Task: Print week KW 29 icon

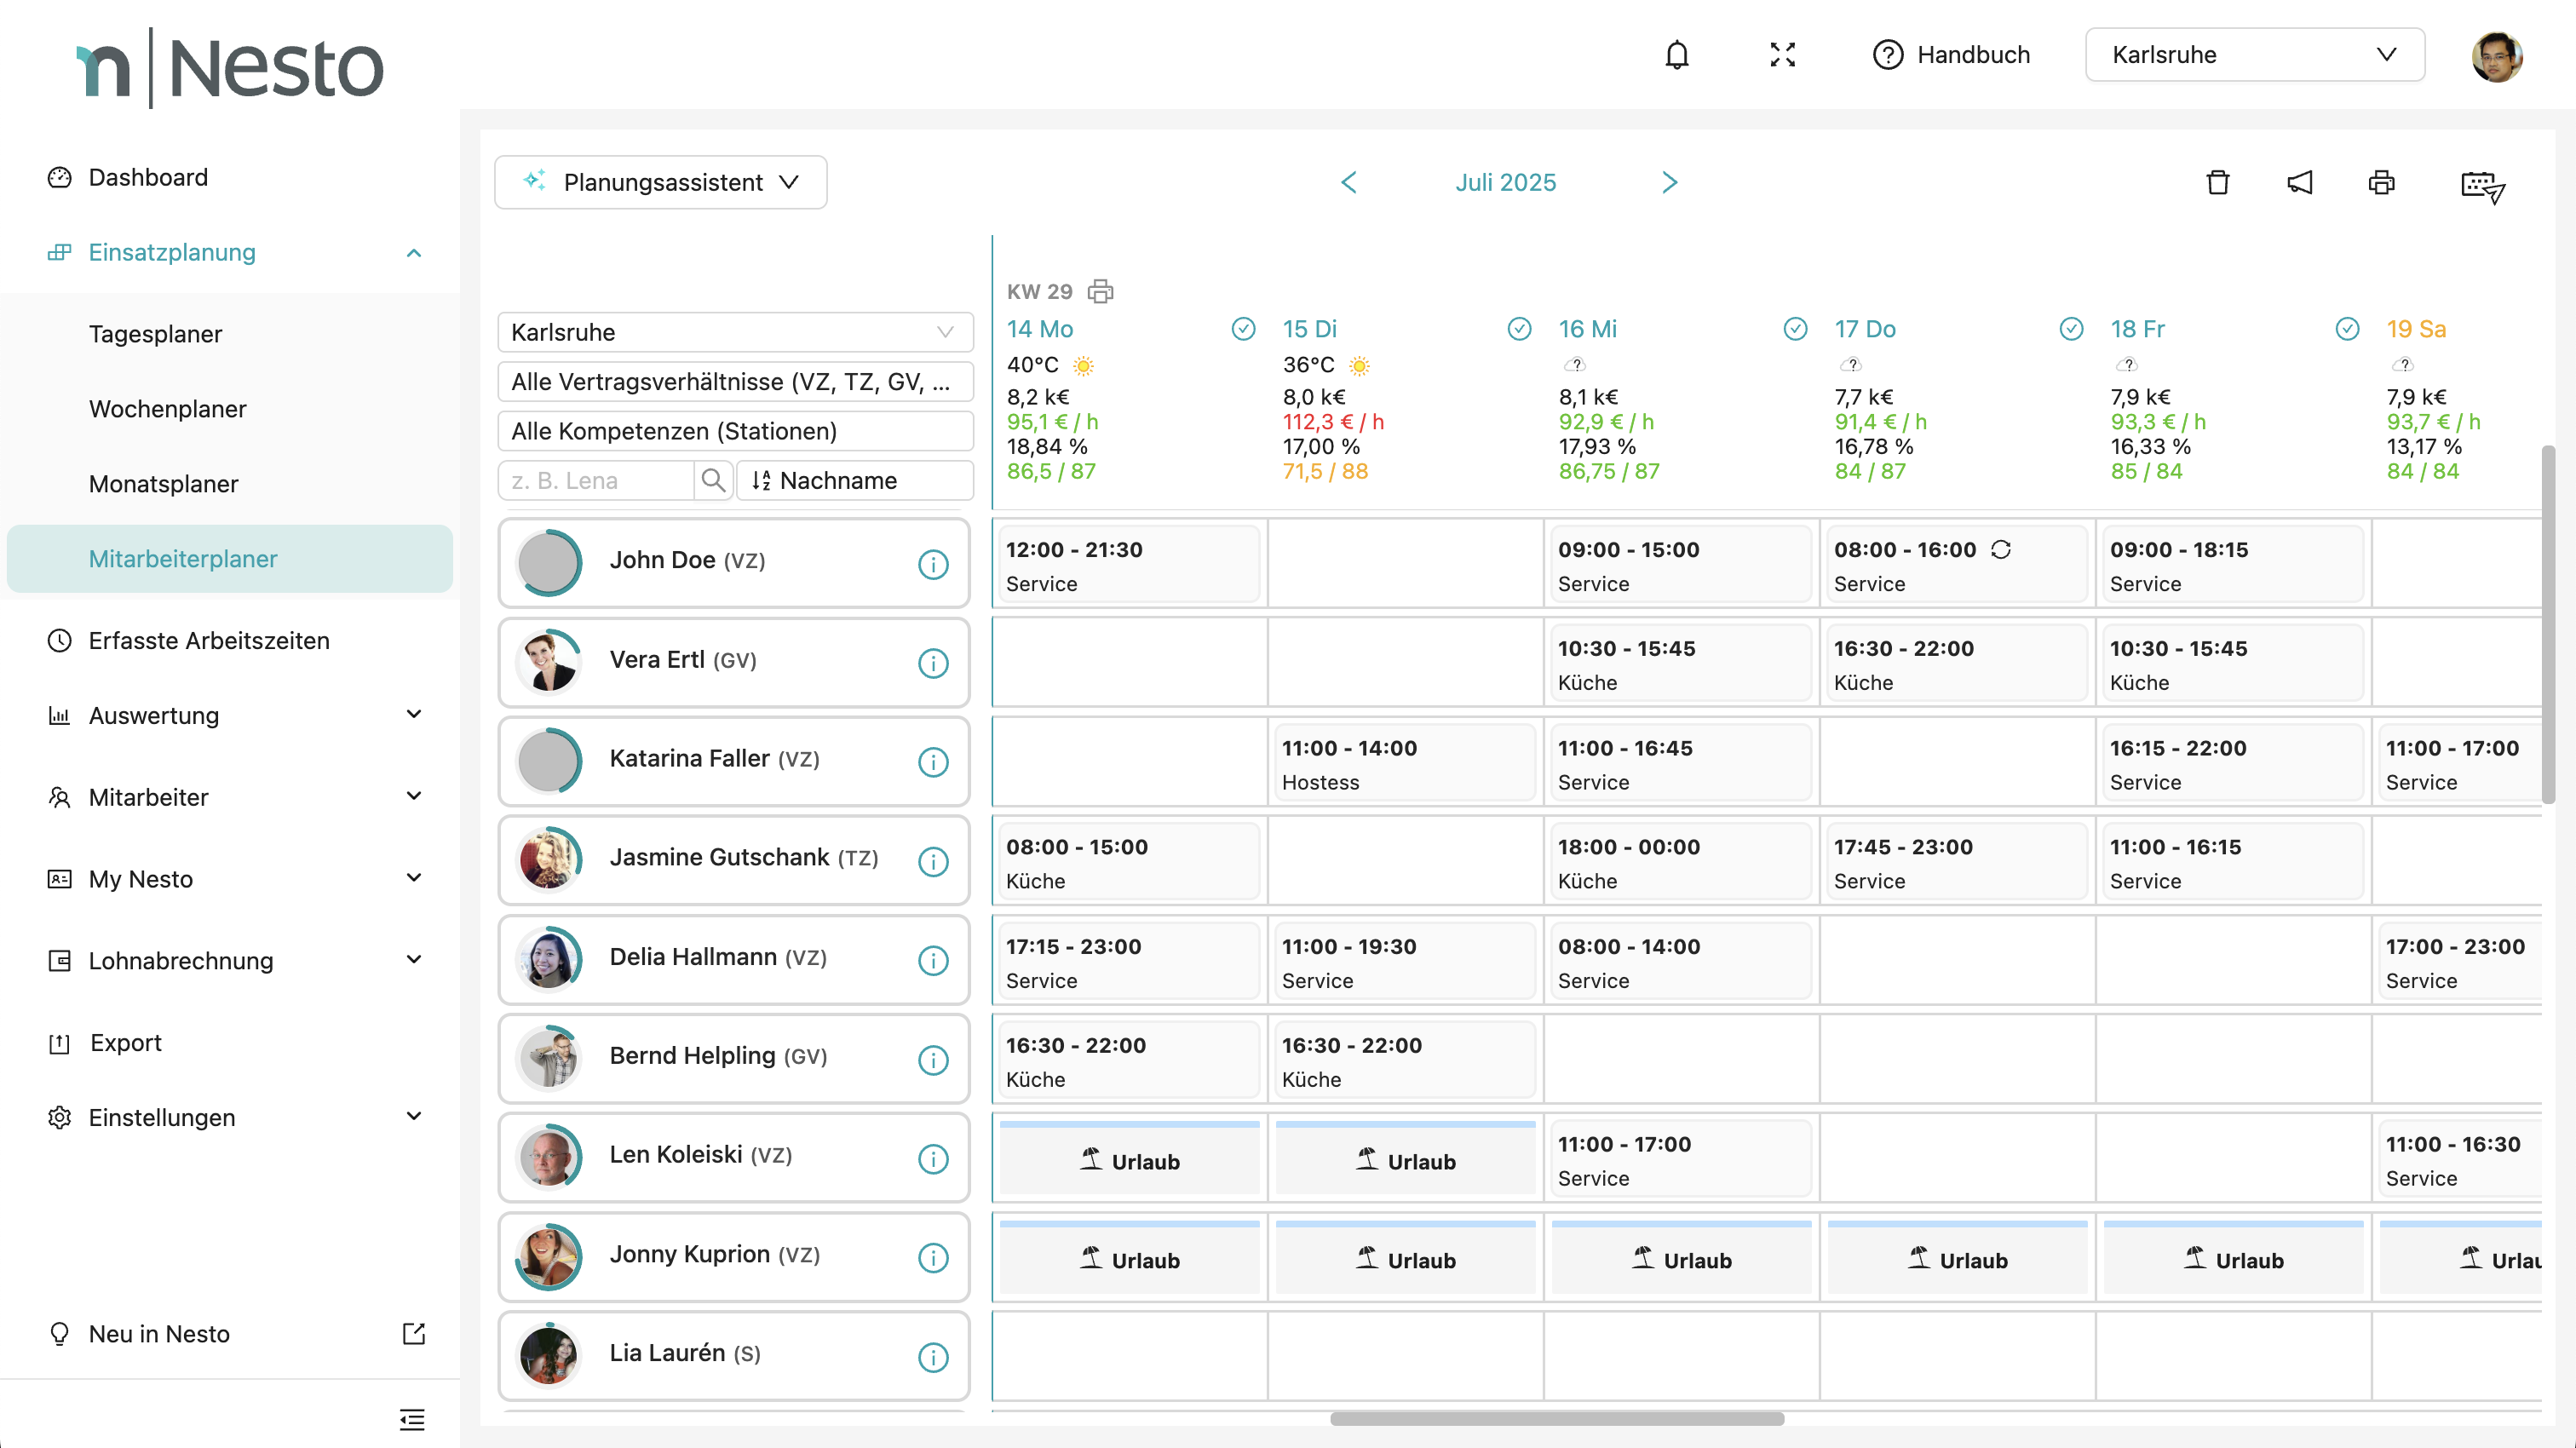Action: coord(1100,291)
